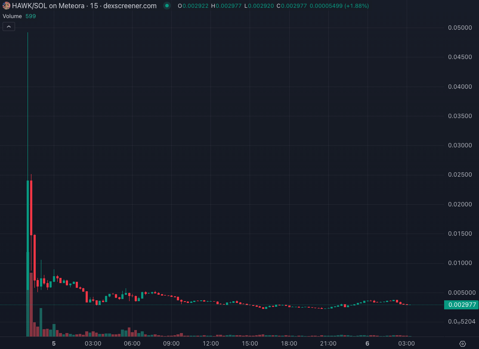Collapse the indicator legend with the chevron
The image size is (479, 349).
pos(9,27)
